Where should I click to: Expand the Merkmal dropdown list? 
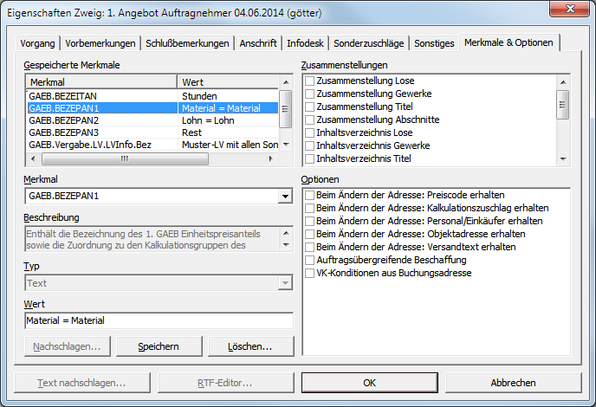pyautogui.click(x=285, y=197)
